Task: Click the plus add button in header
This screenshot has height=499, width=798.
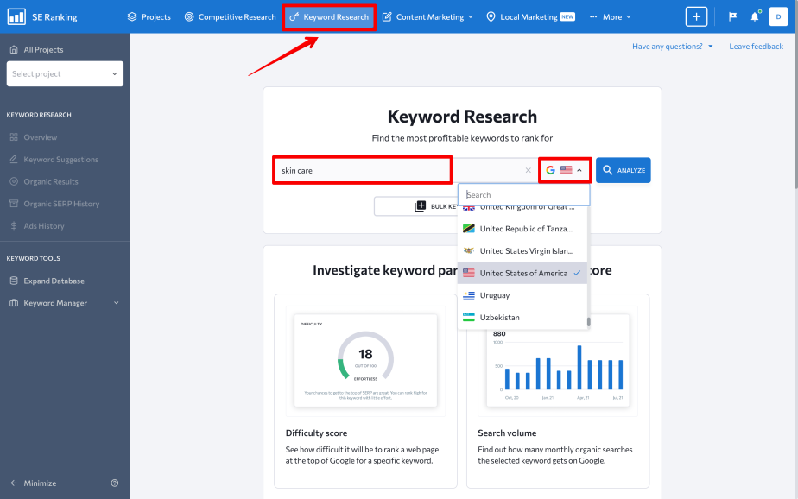Action: [696, 16]
